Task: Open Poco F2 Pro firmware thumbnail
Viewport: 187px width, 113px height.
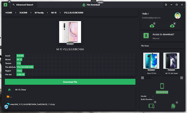Action: coord(151,61)
